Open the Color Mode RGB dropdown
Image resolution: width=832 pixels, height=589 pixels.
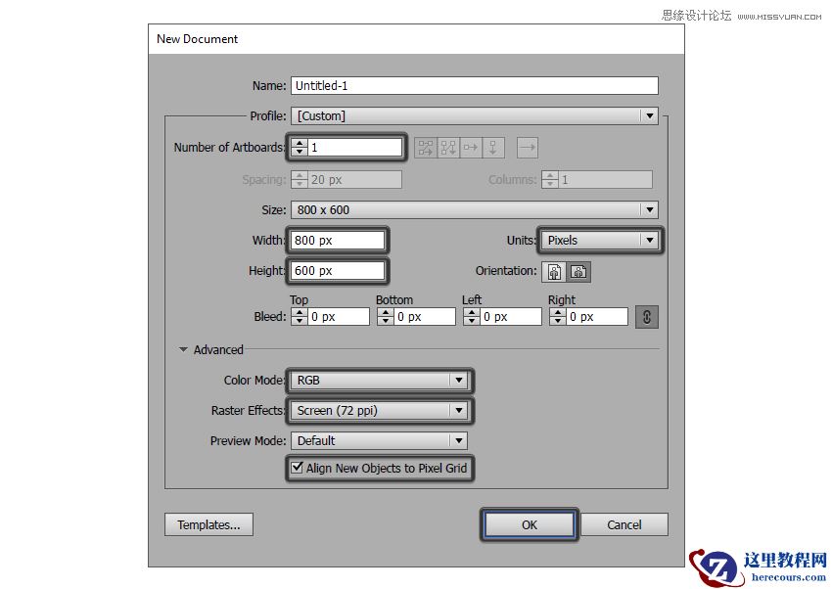click(x=379, y=381)
